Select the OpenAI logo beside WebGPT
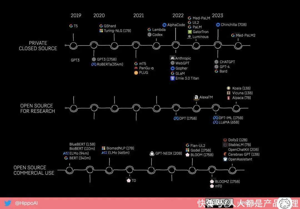 coord(172,63)
